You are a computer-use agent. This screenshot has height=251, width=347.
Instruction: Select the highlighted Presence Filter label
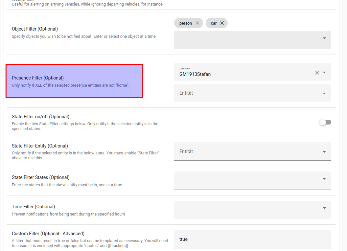(38, 78)
